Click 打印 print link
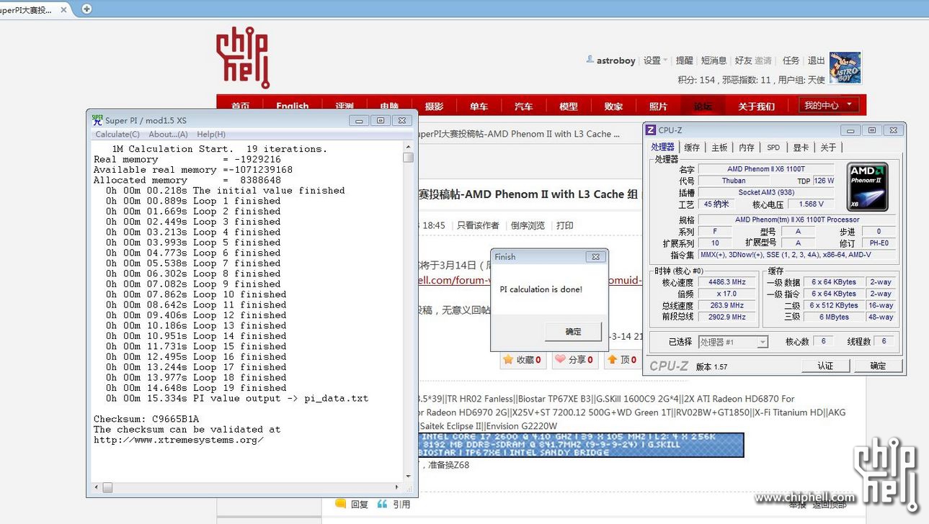Screen dimensions: 929x524 [x=565, y=225]
